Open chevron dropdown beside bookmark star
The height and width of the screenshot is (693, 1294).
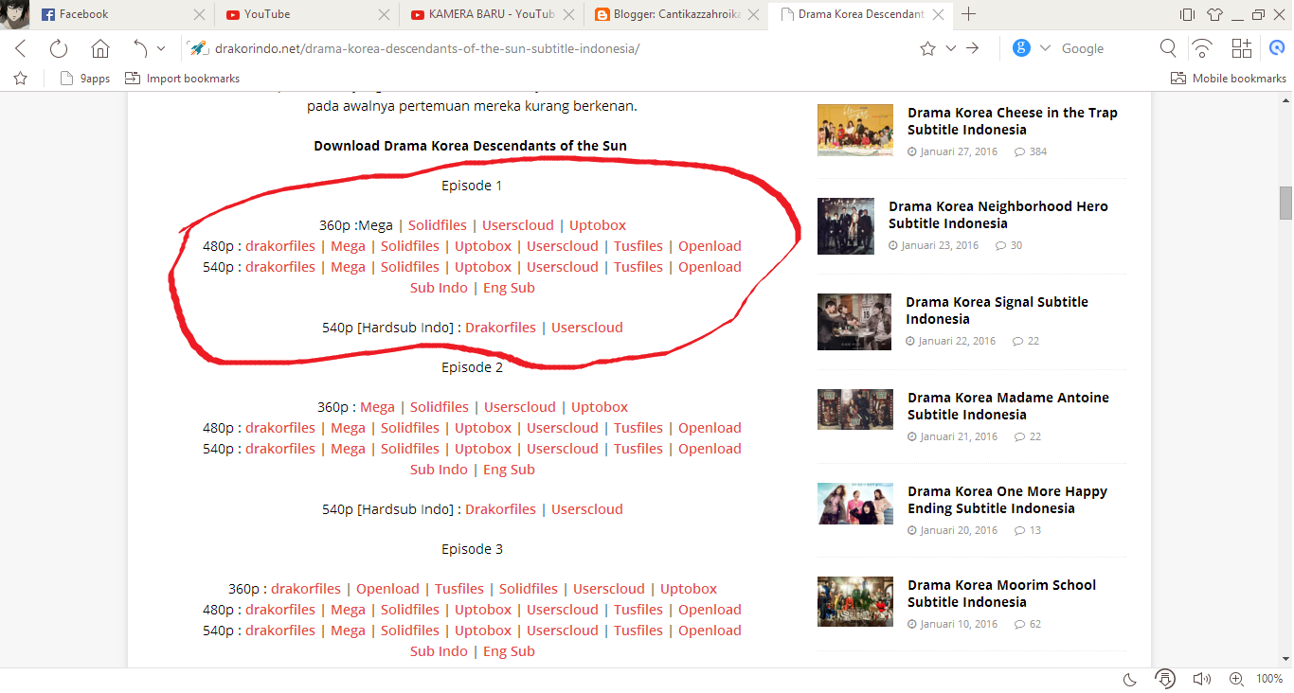click(x=951, y=48)
